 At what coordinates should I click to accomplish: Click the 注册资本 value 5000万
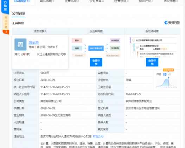(45, 73)
